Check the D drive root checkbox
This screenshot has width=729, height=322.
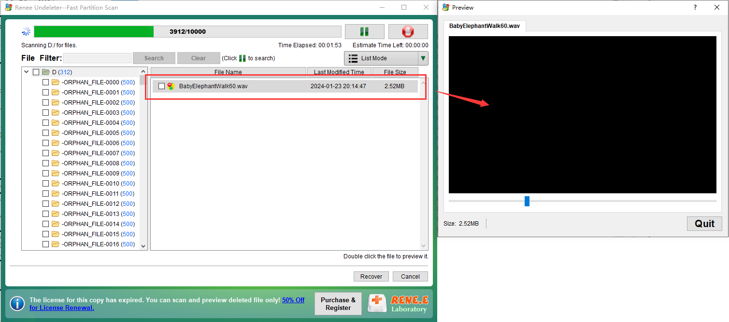pos(36,72)
